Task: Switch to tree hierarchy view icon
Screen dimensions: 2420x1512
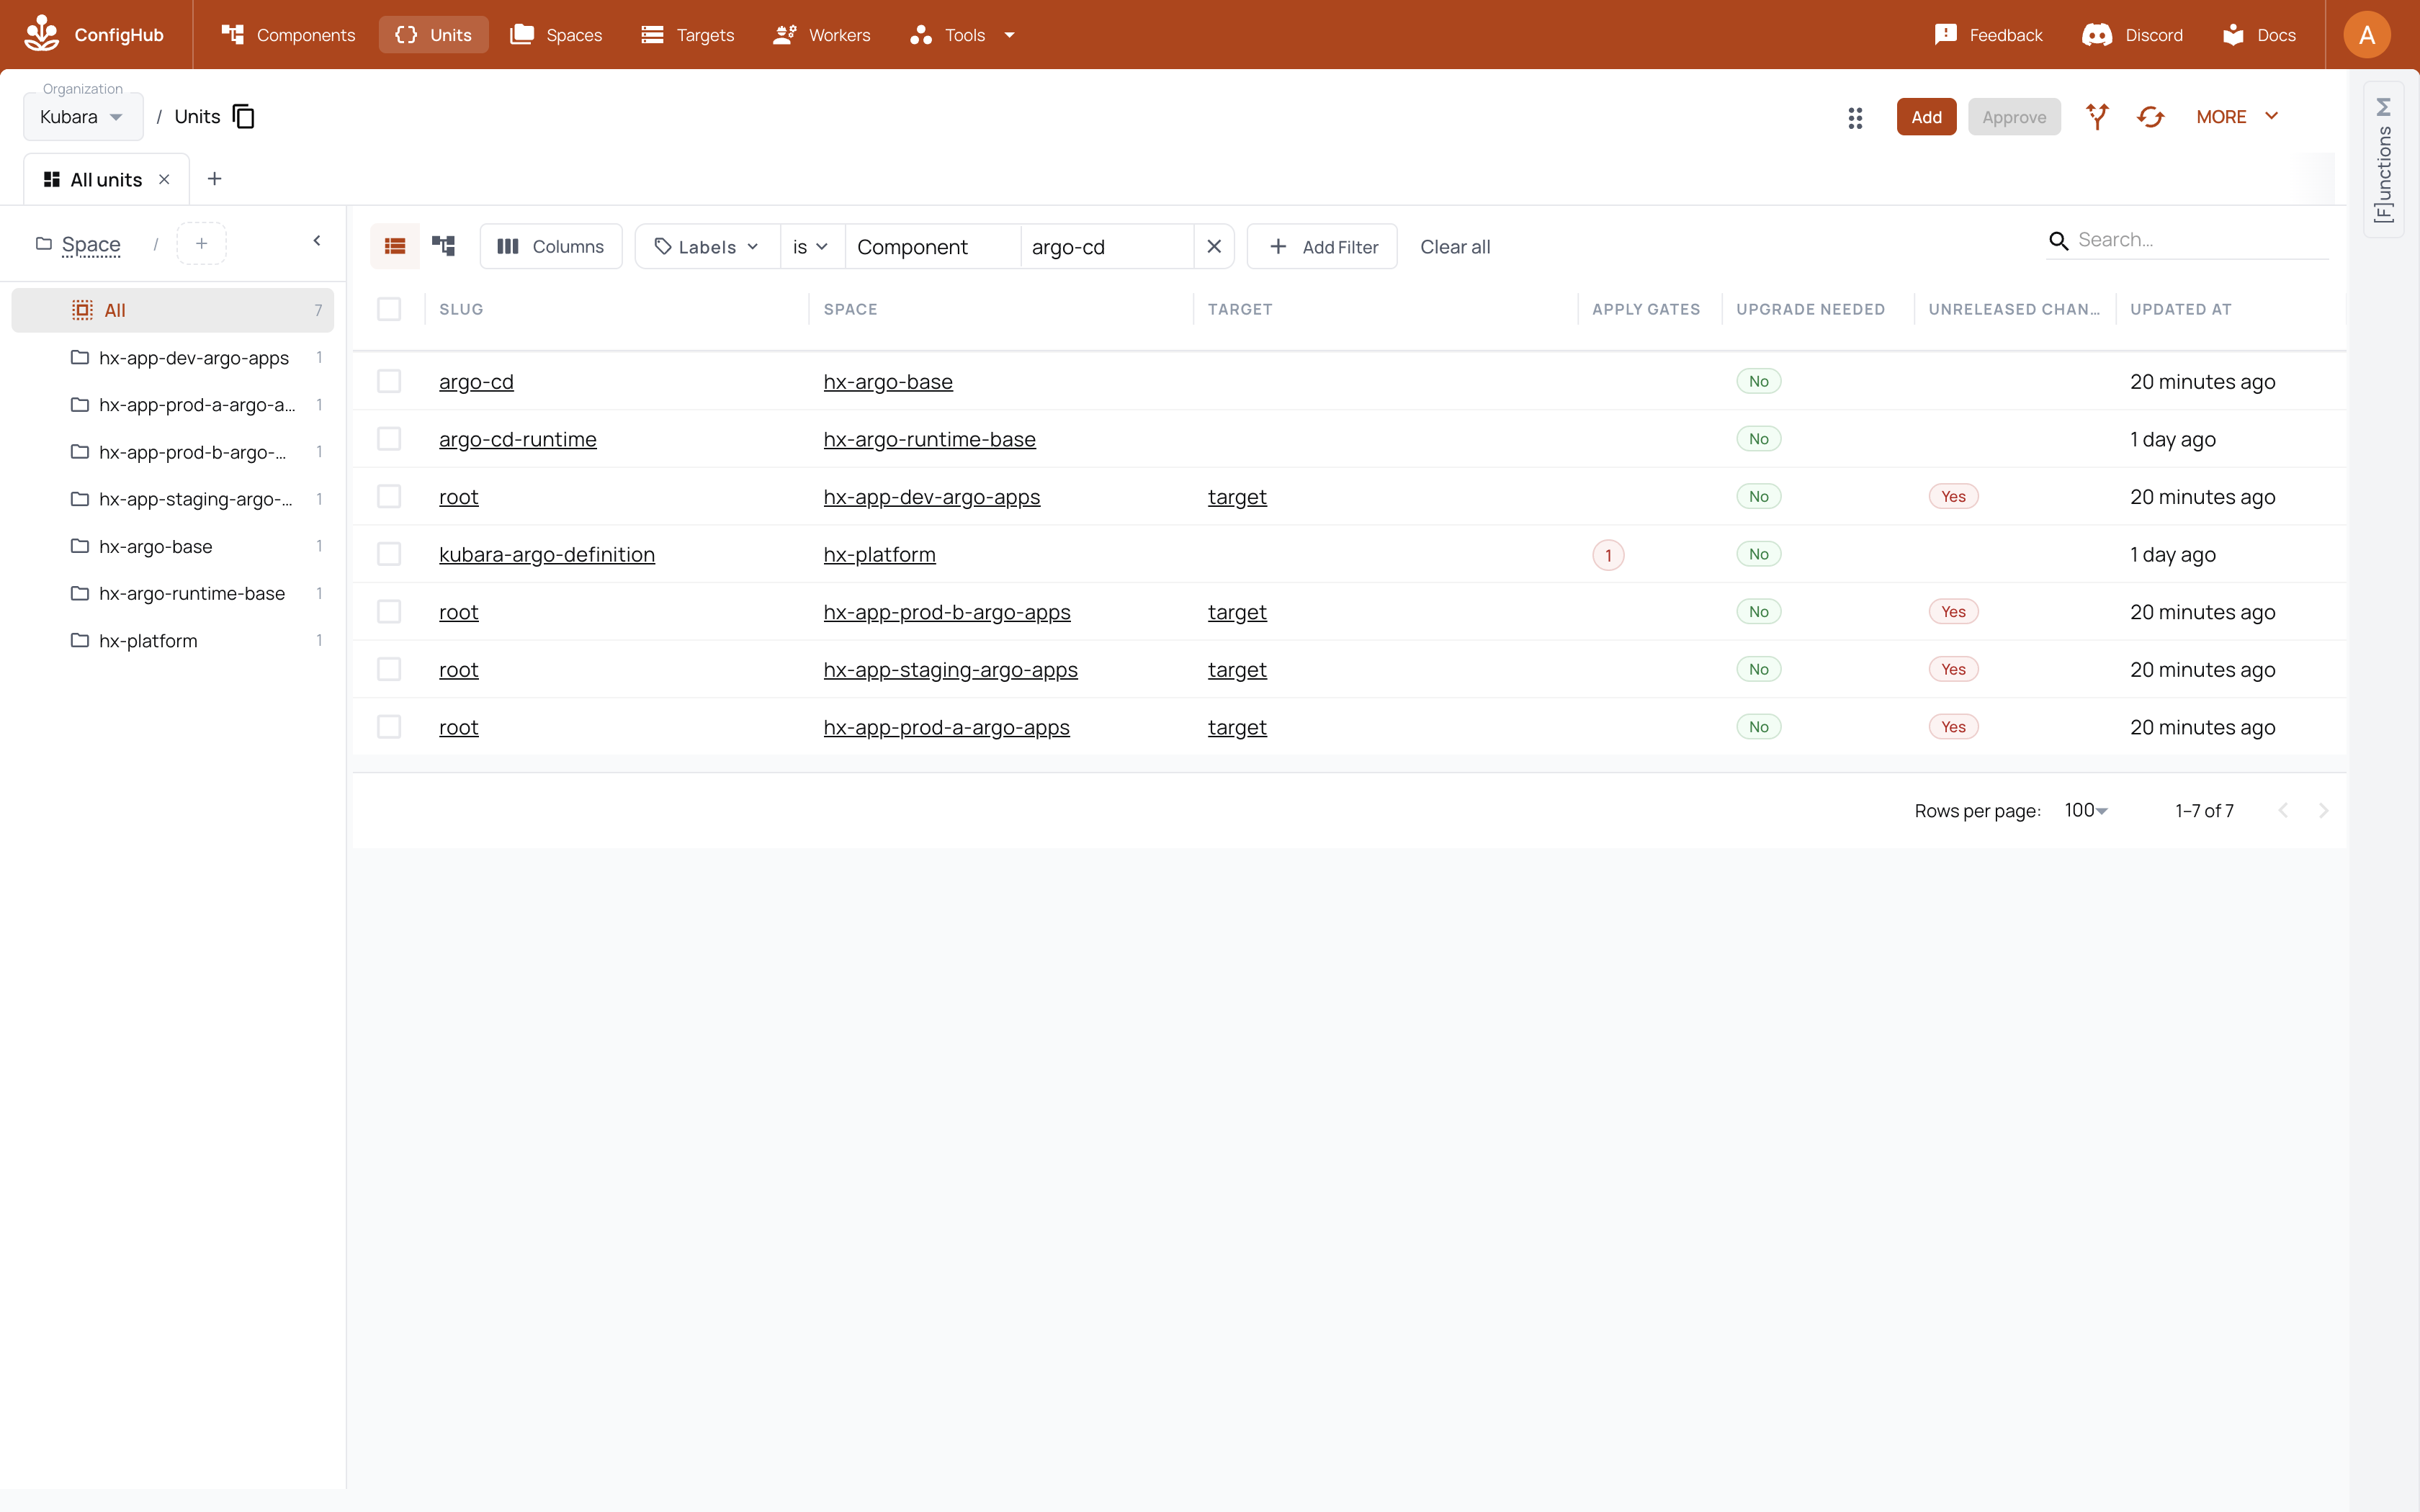Action: click(443, 246)
